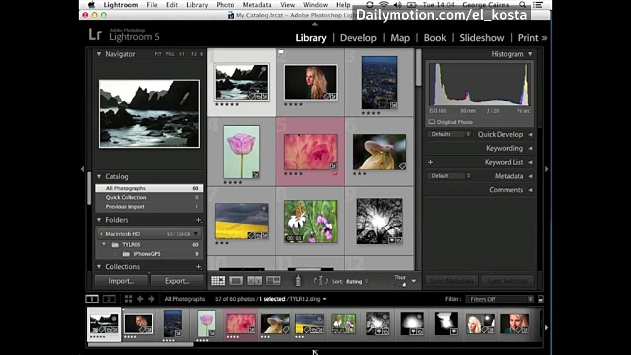This screenshot has width=631, height=355.
Task: Collapse the Catalog panel
Action: (99, 177)
